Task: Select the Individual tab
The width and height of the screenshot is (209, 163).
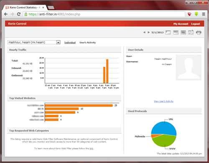Action: point(70,43)
